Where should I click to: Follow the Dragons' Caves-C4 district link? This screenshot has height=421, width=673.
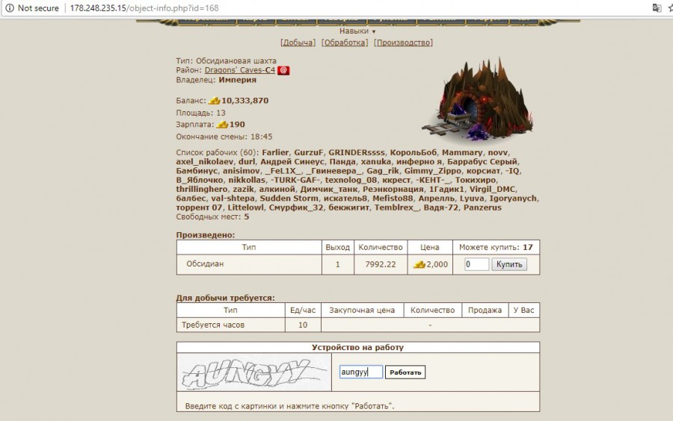click(x=239, y=70)
